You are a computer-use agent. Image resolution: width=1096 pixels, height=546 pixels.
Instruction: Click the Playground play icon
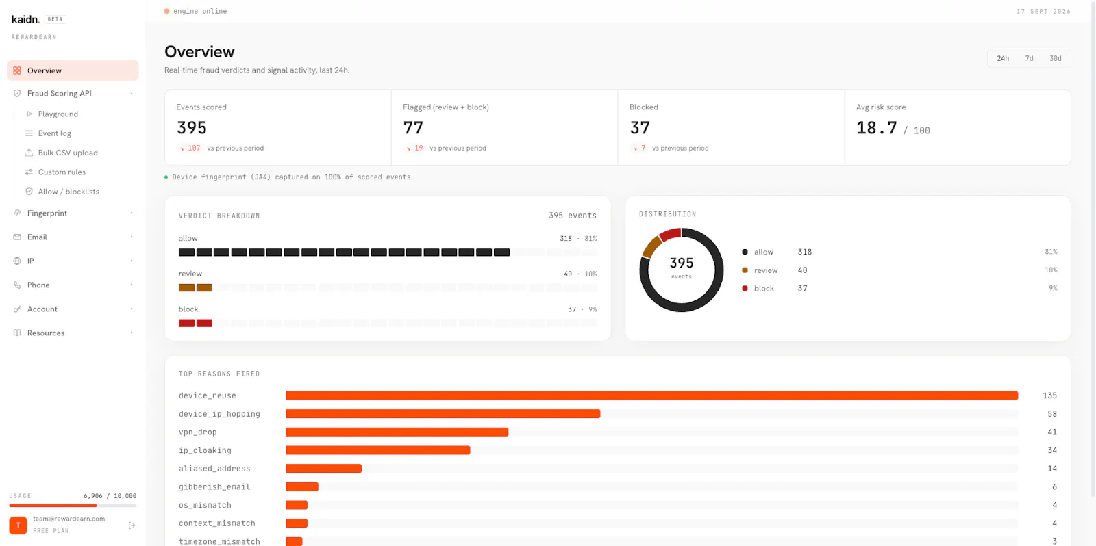pyautogui.click(x=29, y=114)
